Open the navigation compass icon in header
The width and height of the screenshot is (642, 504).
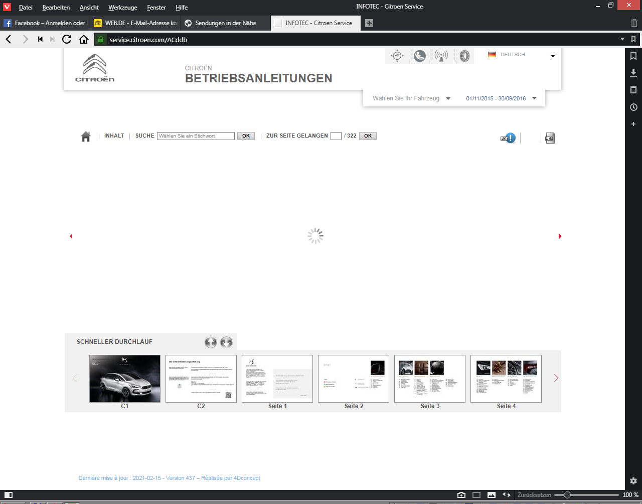point(397,56)
